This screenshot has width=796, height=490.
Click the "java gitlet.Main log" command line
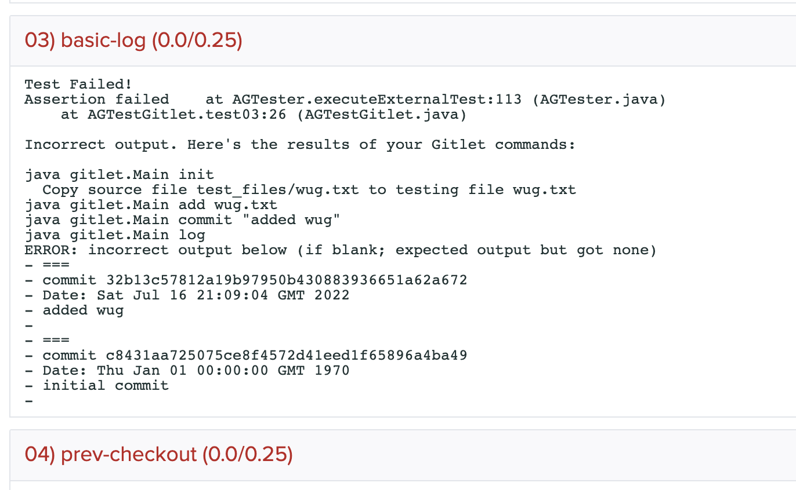coord(114,235)
